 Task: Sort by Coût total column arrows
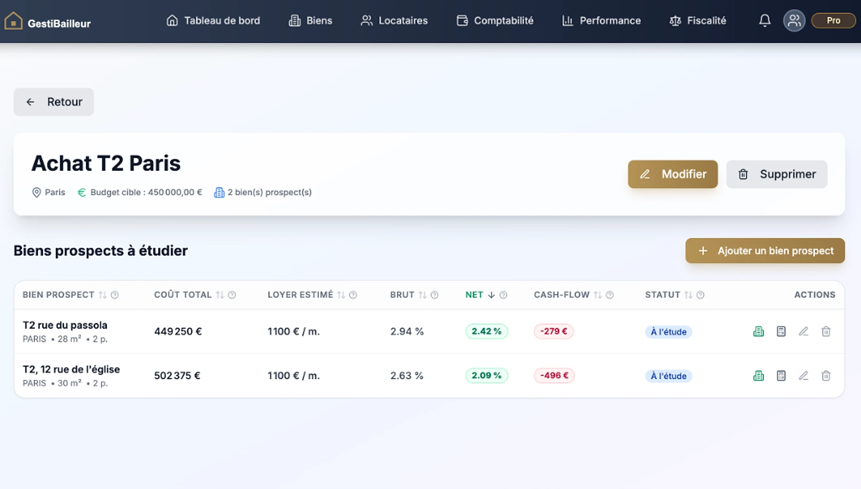tap(220, 295)
